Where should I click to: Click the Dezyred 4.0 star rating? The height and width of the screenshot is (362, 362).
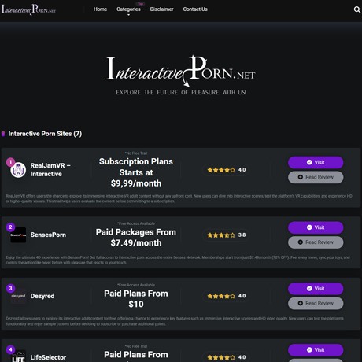(227, 296)
